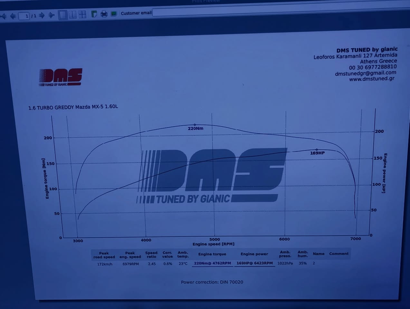Click the Peak eng. speed column header
The width and height of the screenshot is (410, 309).
[130, 255]
